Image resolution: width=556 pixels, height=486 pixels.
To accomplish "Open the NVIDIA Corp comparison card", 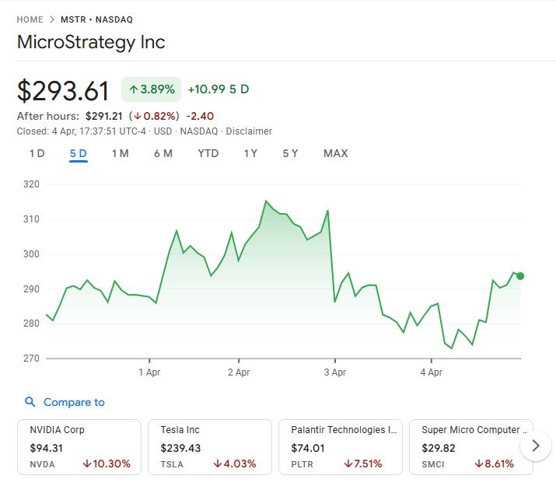I will click(x=79, y=446).
